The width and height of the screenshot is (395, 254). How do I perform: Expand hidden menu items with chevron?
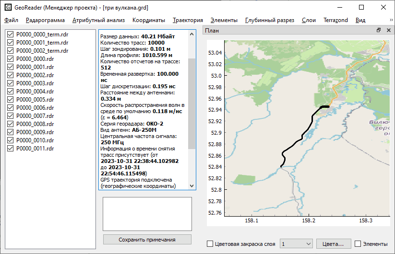click(391, 20)
